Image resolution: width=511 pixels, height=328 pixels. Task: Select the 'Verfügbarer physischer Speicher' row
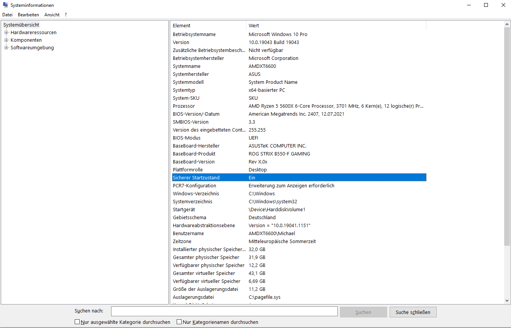(299, 265)
